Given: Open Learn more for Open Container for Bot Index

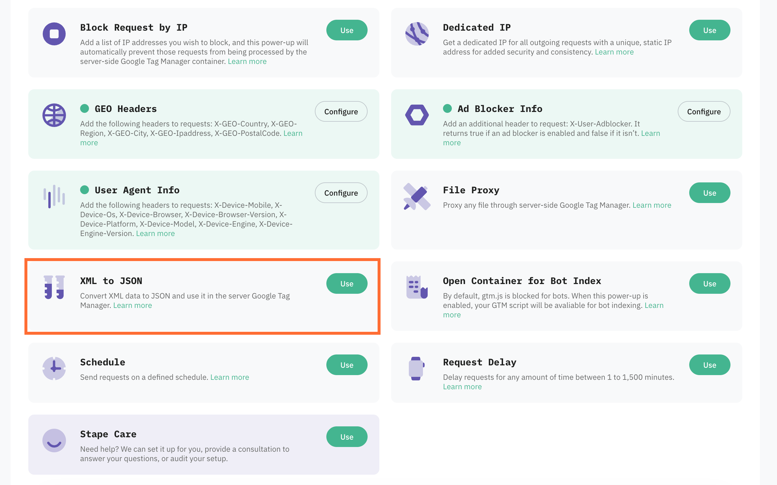Looking at the screenshot, I should (654, 305).
